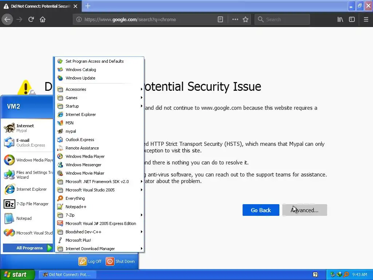Open Notepad++ from All Programs
The width and height of the screenshot is (373, 280).
tap(99, 207)
